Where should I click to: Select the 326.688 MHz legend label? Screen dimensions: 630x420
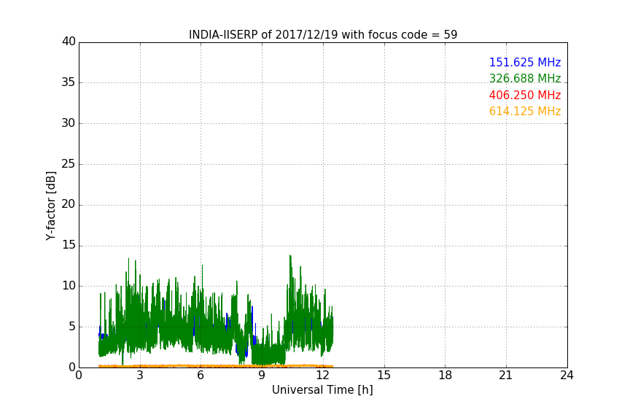coord(525,78)
